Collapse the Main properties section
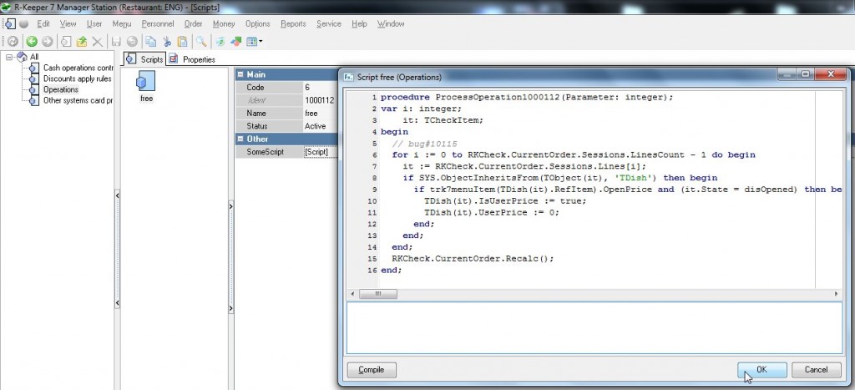This screenshot has width=855, height=390. tap(241, 74)
